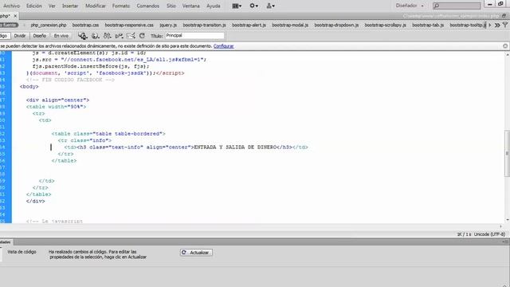510x287 pixels.
Task: Click the ENTRADA Y SALIDA DE DINERO heading text
Action: pos(234,147)
